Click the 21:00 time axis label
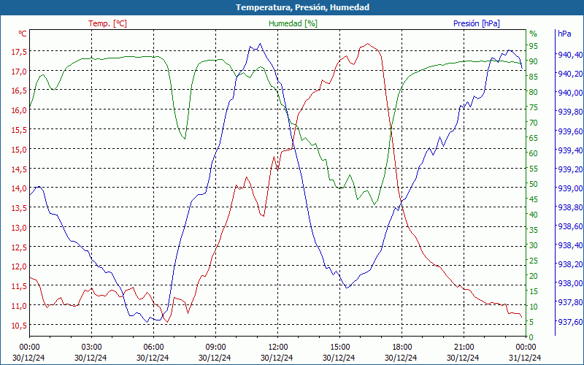This screenshot has height=365, width=584. [x=463, y=347]
